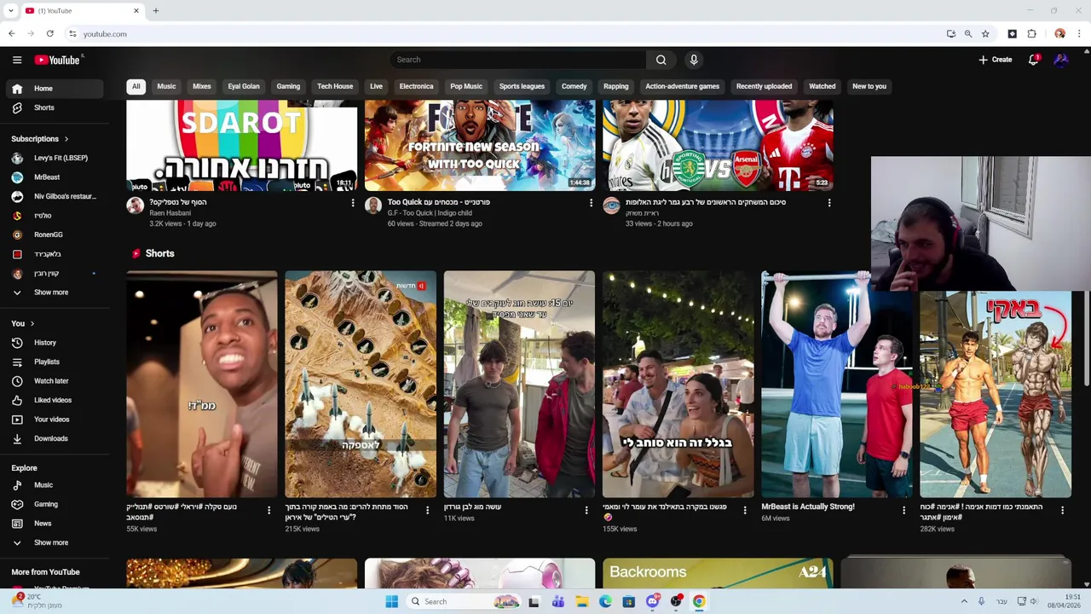Open Levy's Fit (LBSEP) channel
The image size is (1091, 614).
point(55,158)
